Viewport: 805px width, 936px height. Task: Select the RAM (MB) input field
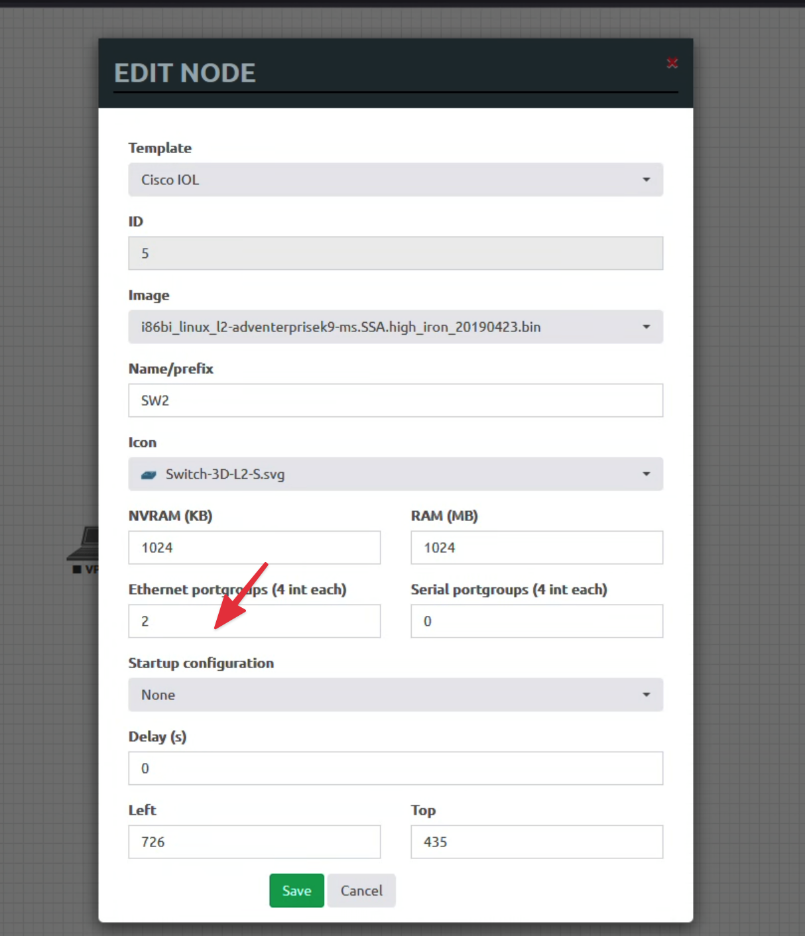(x=536, y=548)
